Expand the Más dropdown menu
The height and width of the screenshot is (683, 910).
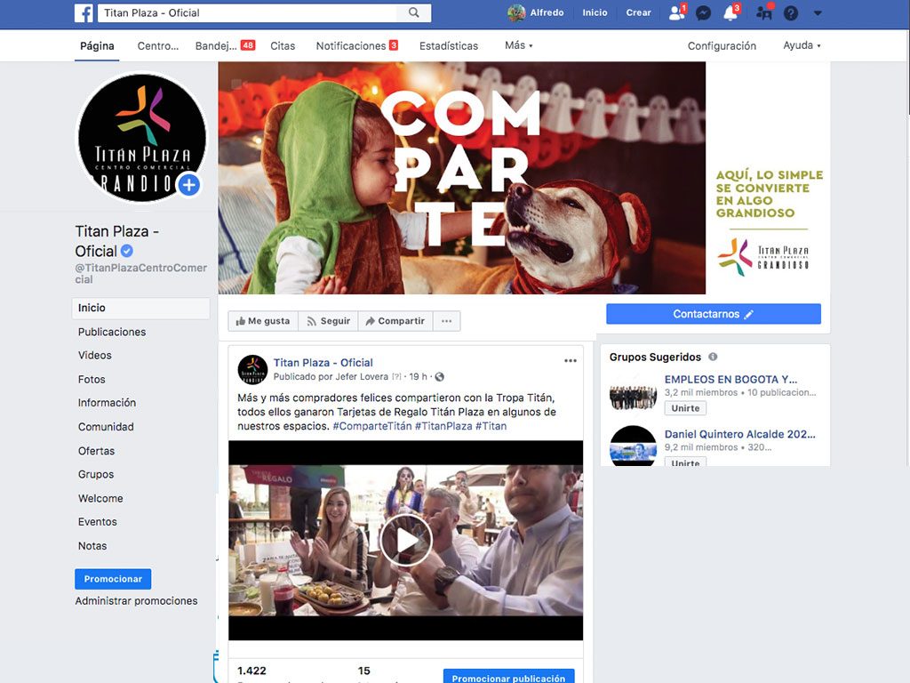[x=518, y=45]
